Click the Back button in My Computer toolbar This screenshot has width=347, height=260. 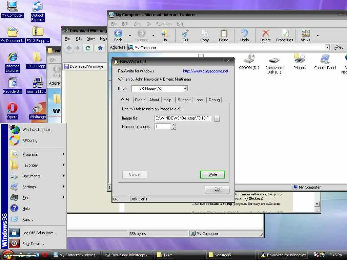[118, 35]
